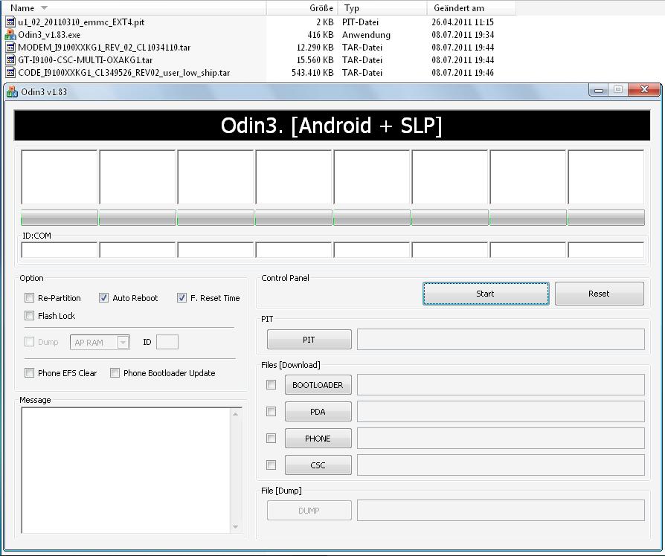This screenshot has width=665, height=556.
Task: Check the box beside PHONE button
Action: (271, 439)
